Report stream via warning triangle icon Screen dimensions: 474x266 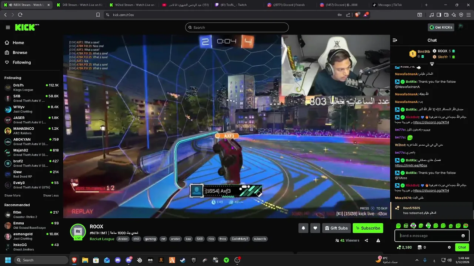click(x=378, y=241)
